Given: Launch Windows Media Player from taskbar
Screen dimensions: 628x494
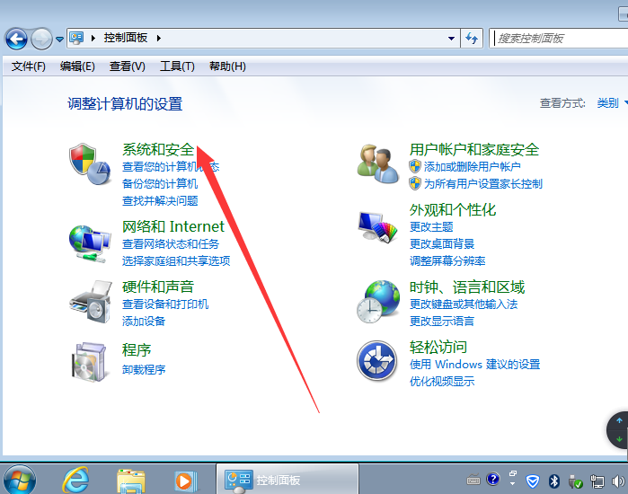Looking at the screenshot, I should (x=185, y=481).
